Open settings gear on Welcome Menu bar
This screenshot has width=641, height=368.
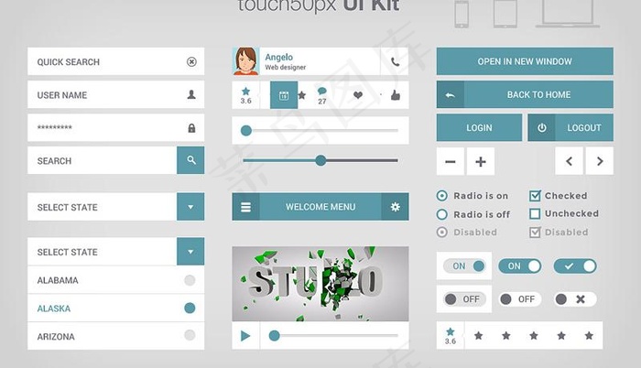coord(395,207)
